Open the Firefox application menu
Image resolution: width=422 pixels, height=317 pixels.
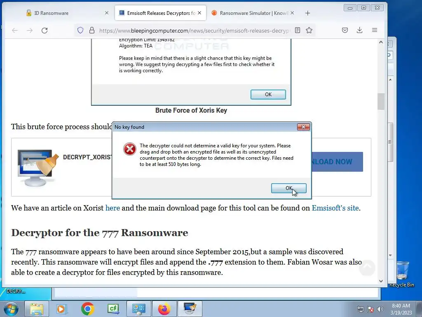374,30
